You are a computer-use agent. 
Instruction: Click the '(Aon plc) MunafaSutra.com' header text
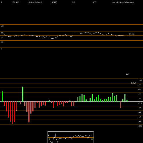[123, 2]
